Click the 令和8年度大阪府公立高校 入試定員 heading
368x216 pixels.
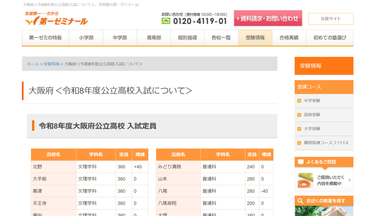coord(98,126)
